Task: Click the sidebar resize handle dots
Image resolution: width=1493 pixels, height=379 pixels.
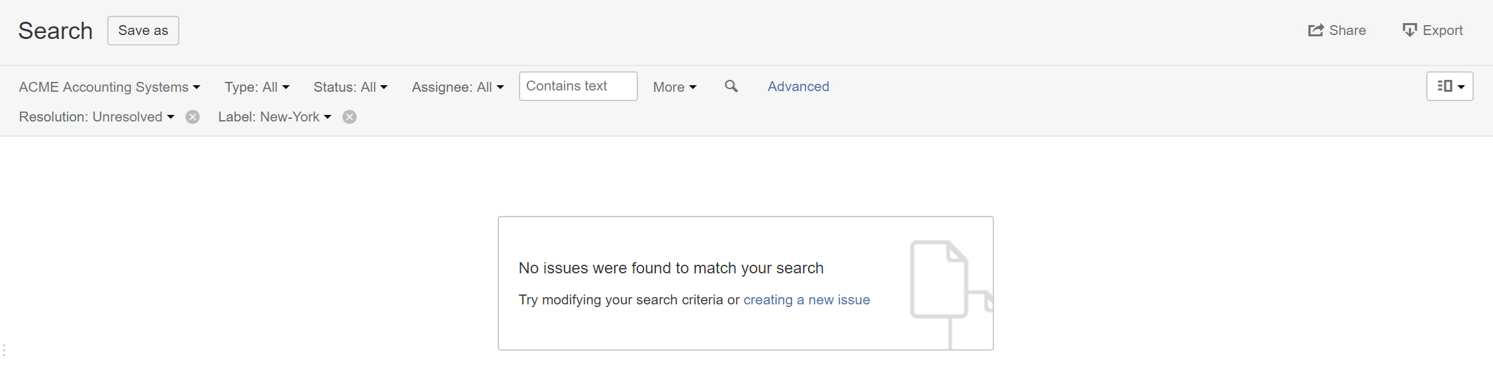Action: [4, 350]
